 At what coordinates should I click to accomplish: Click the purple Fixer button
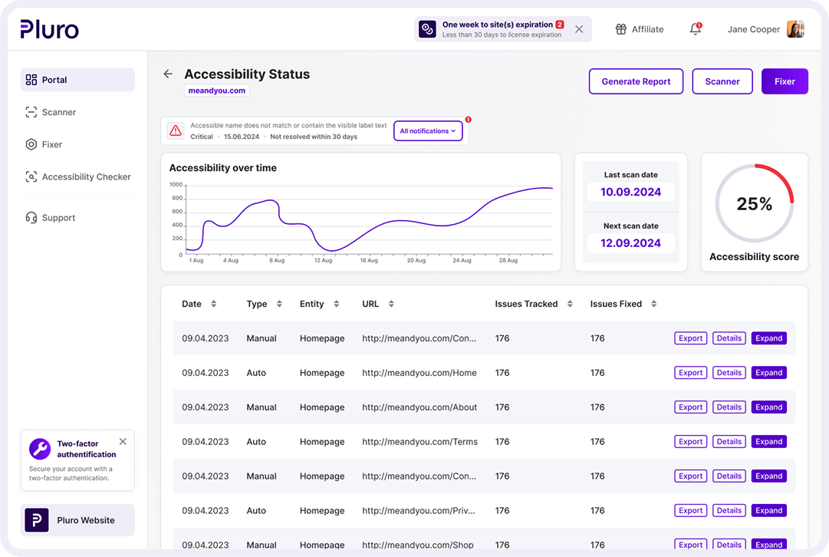point(785,81)
